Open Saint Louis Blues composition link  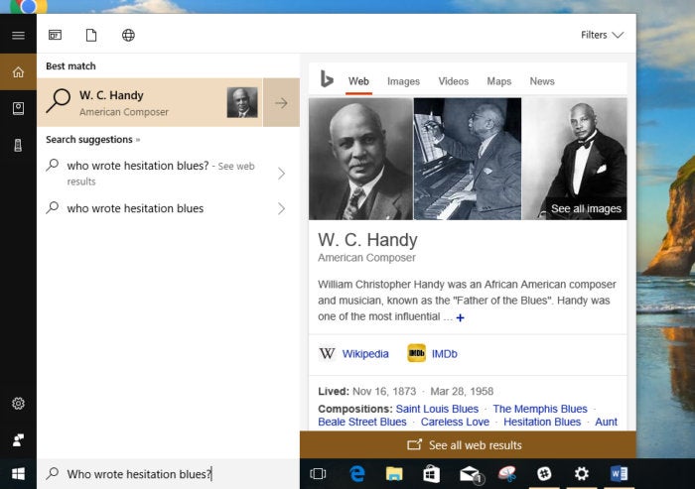[437, 409]
